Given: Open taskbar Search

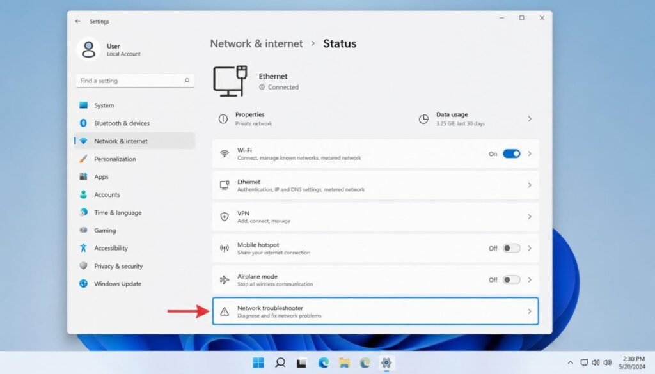Looking at the screenshot, I should (x=280, y=362).
